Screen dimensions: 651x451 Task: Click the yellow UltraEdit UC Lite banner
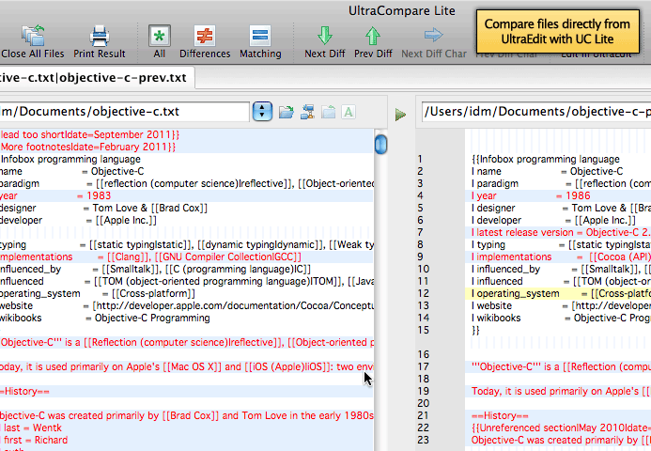tap(557, 32)
